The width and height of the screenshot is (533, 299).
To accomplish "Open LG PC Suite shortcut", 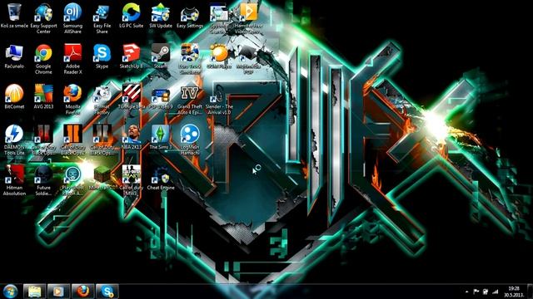I will point(132,17).
